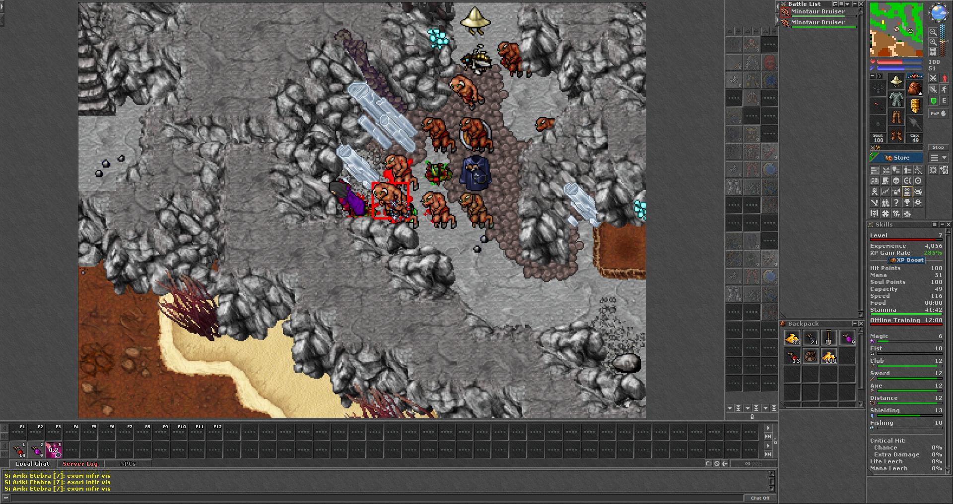953x504 pixels.
Task: Click the first bottom action bar skip-to-end arrow
Action: [768, 437]
